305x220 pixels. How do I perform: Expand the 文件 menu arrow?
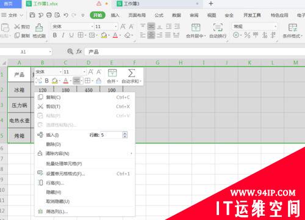click(x=21, y=15)
